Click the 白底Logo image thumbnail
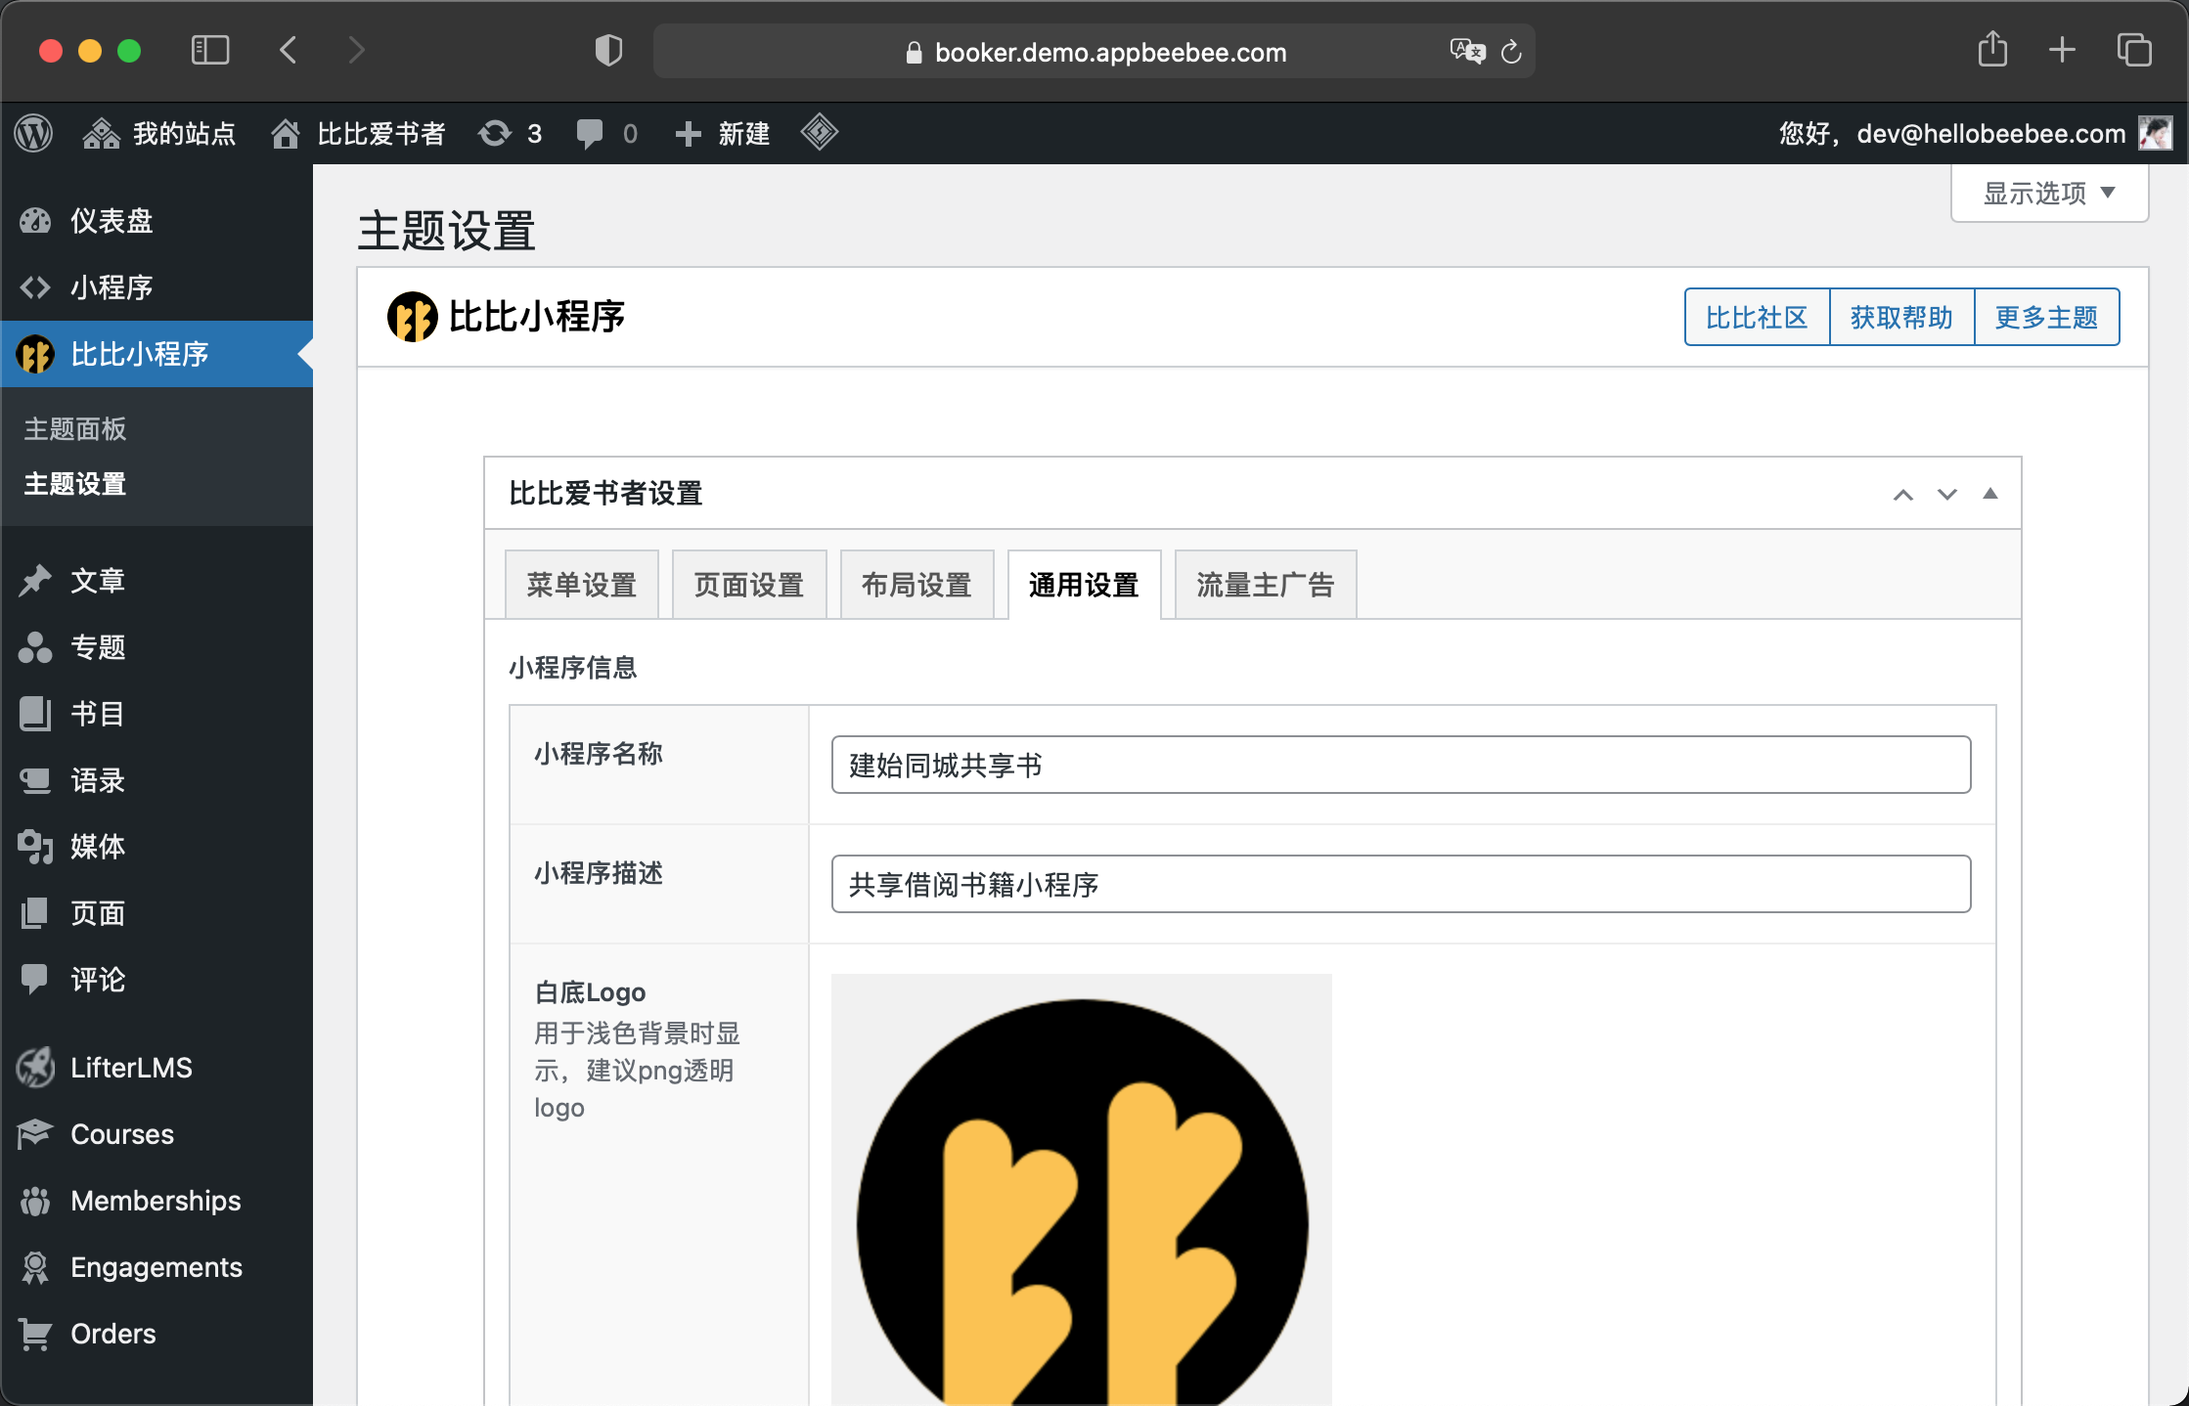Viewport: 2189px width, 1406px height. point(1081,1189)
